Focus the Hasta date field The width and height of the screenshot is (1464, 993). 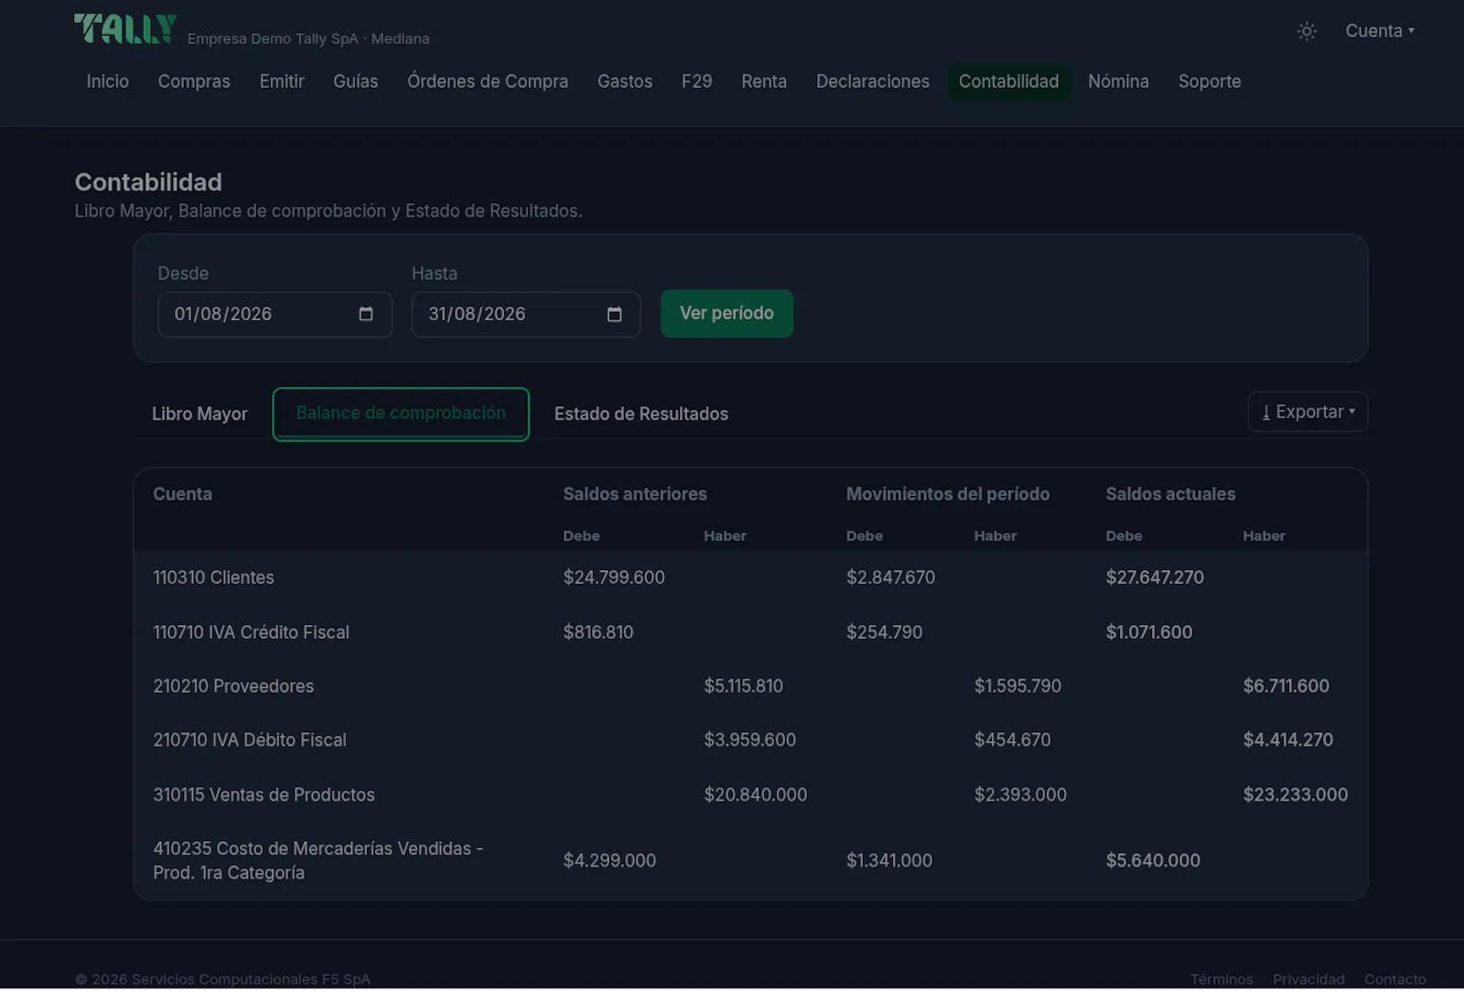(525, 314)
